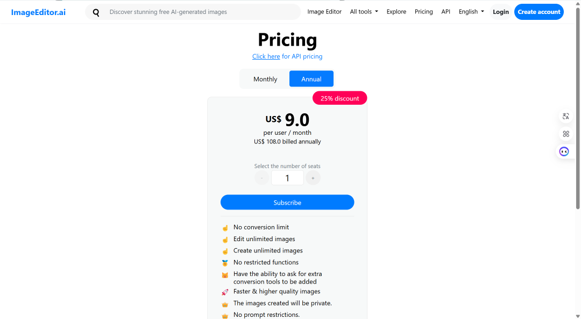
Task: Click the rocket emoji beside faster images
Action: pyautogui.click(x=225, y=292)
